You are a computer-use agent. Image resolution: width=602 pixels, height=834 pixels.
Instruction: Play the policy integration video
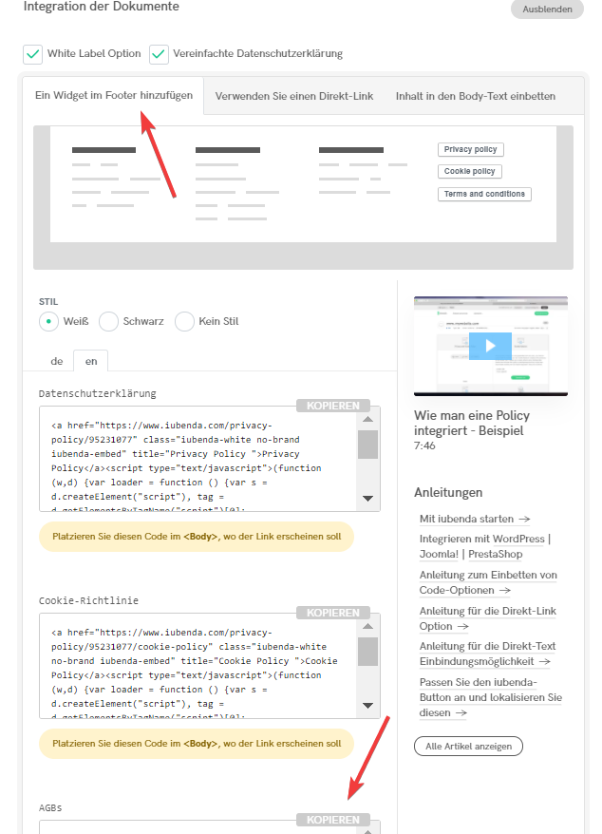490,346
